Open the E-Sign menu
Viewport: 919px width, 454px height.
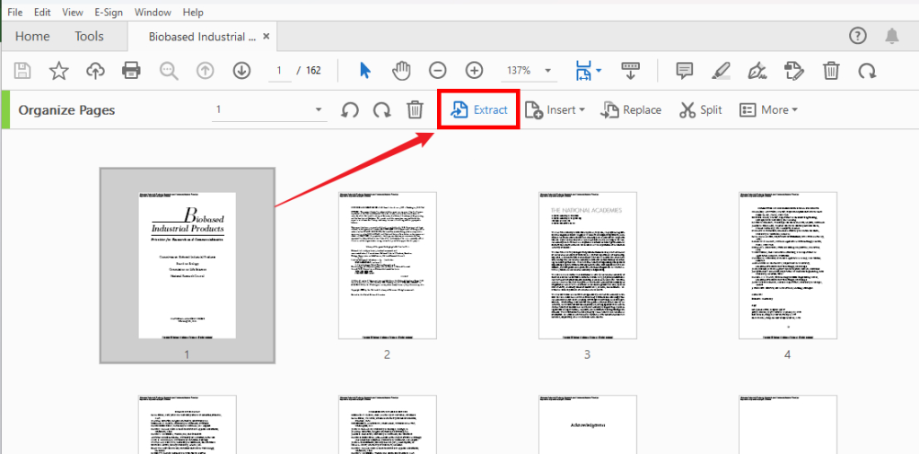(109, 12)
